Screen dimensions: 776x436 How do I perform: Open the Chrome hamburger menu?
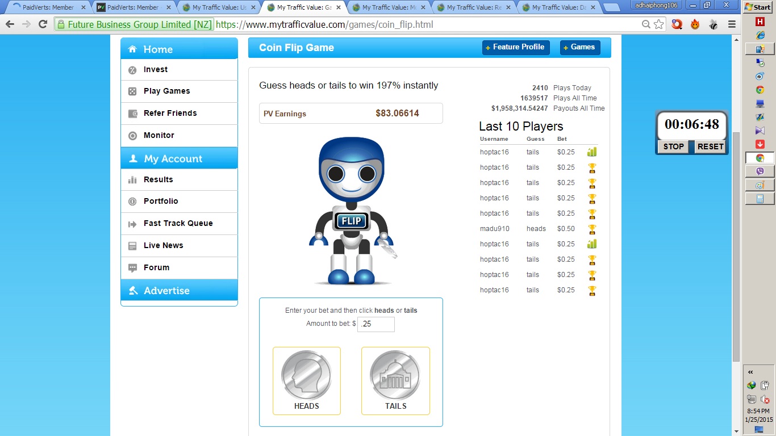tap(732, 24)
